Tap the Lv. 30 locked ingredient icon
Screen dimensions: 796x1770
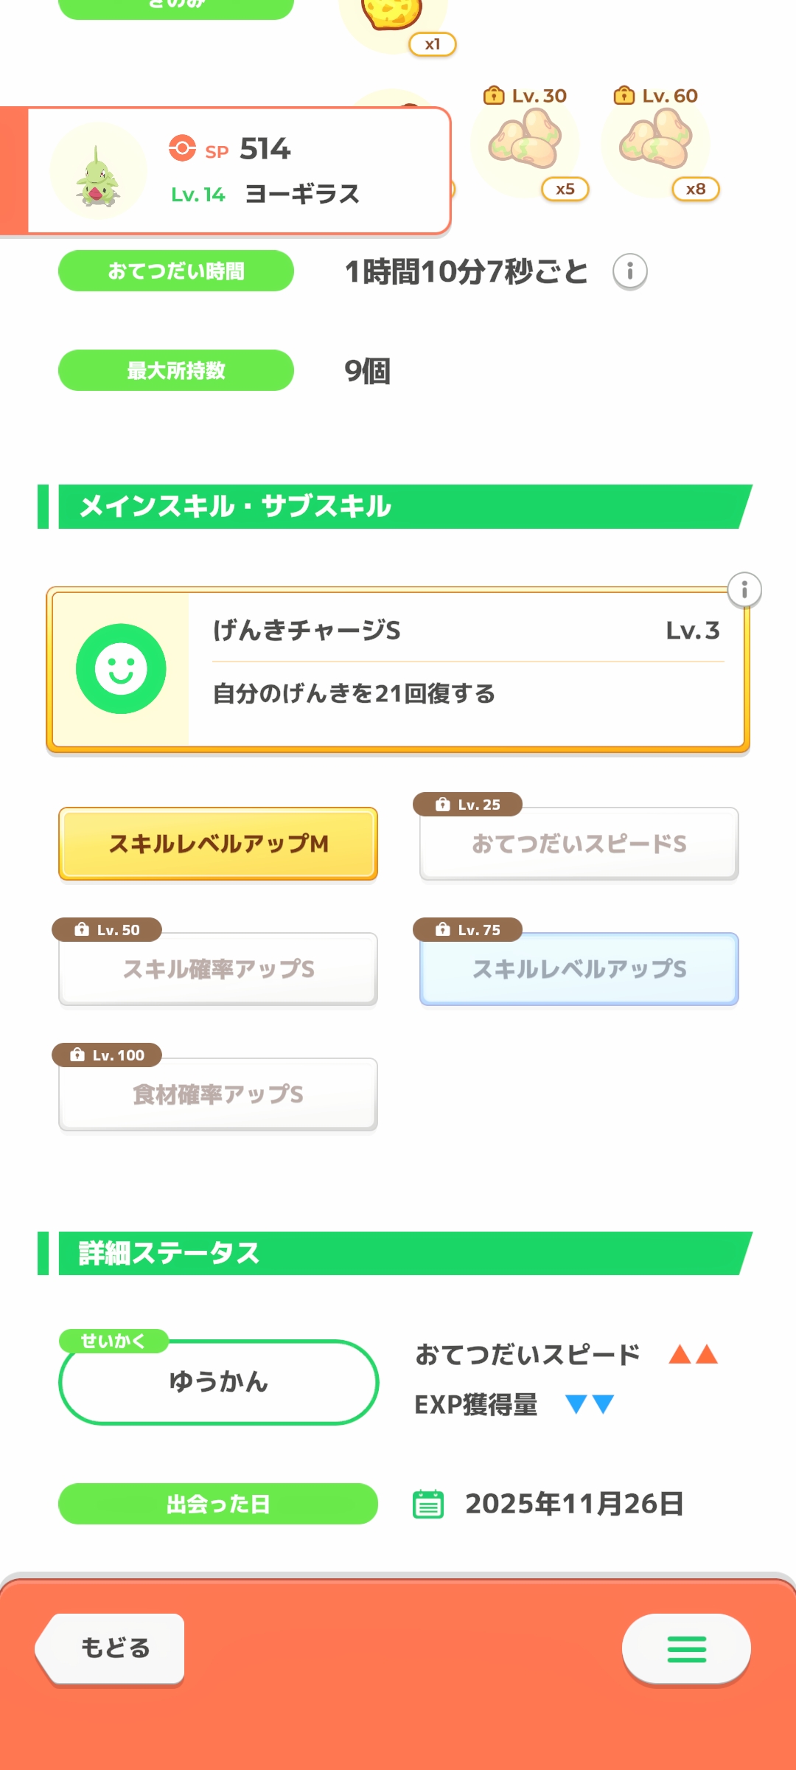pos(526,142)
